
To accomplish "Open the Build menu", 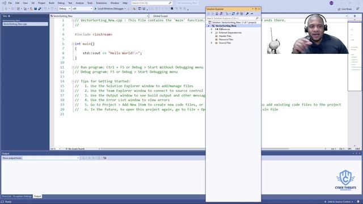I will click(x=52, y=3).
